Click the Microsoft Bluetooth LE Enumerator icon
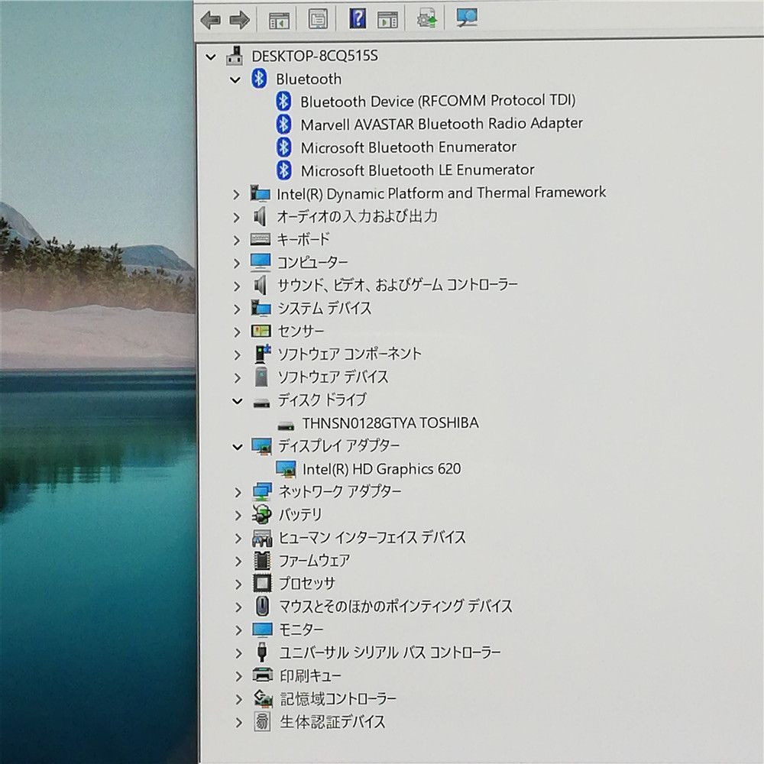Viewport: 764px width, 764px height. pyautogui.click(x=284, y=170)
